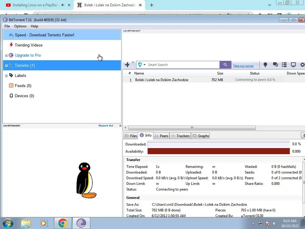This screenshot has width=305, height=229.
Task: Close the Installing Linux browser tab
Action: (x=69, y=5)
